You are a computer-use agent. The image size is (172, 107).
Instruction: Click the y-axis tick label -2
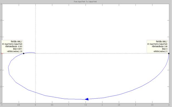pyautogui.click(x=1, y=87)
